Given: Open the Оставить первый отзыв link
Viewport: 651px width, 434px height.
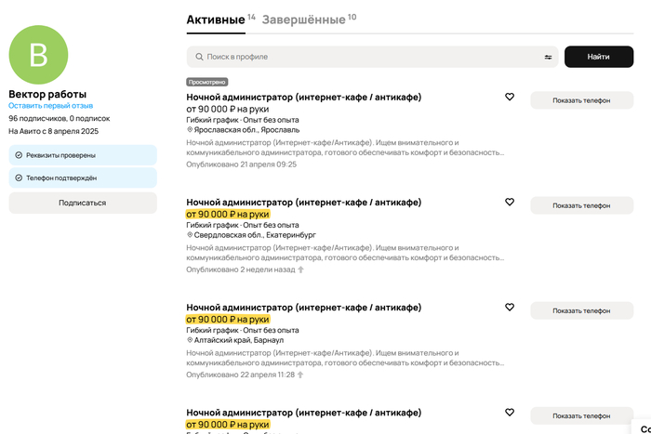Looking at the screenshot, I should pyautogui.click(x=50, y=106).
